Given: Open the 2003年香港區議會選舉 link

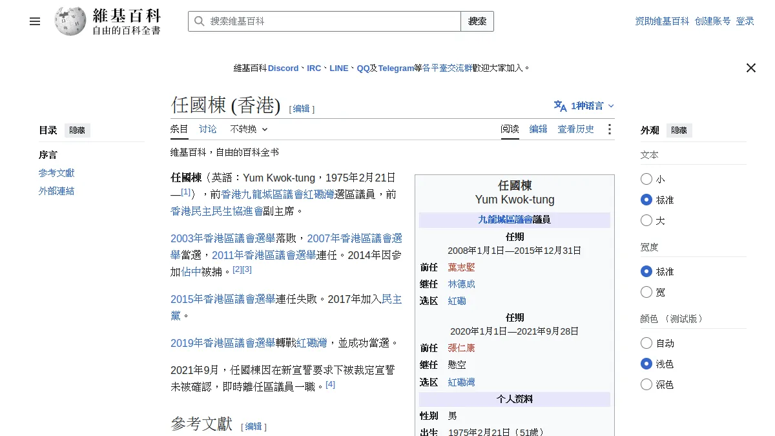Looking at the screenshot, I should click(x=223, y=238).
